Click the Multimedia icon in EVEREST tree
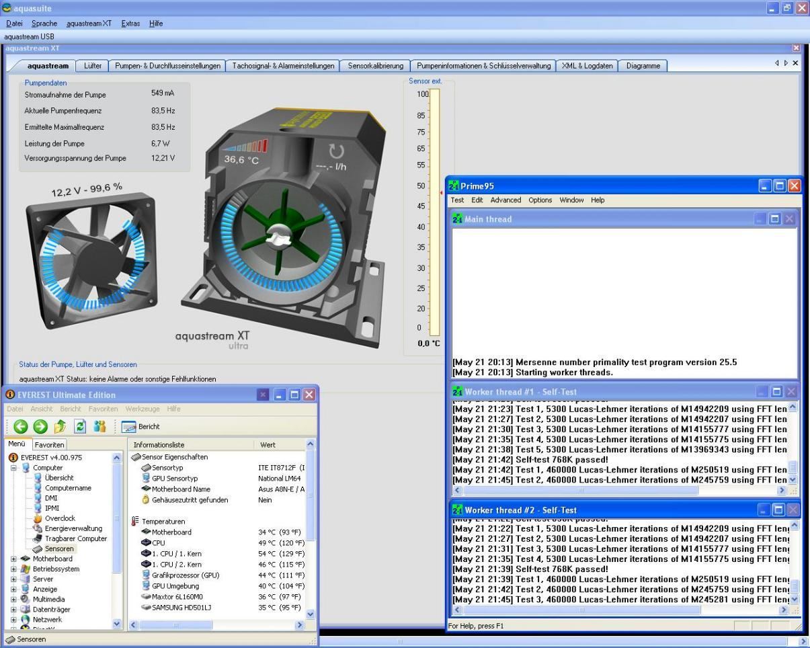Screen dimensions: 810x648 (x=26, y=599)
